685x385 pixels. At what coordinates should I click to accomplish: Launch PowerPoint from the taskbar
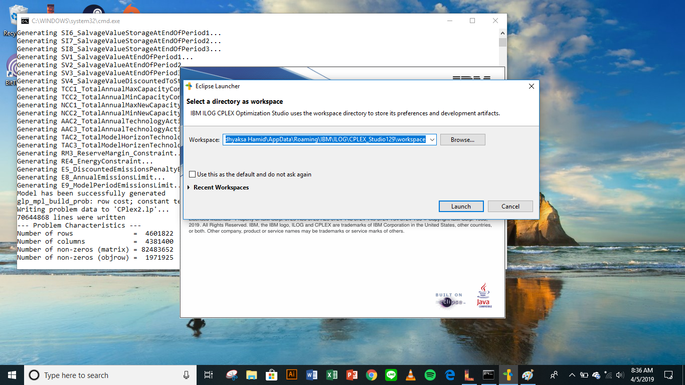[352, 375]
